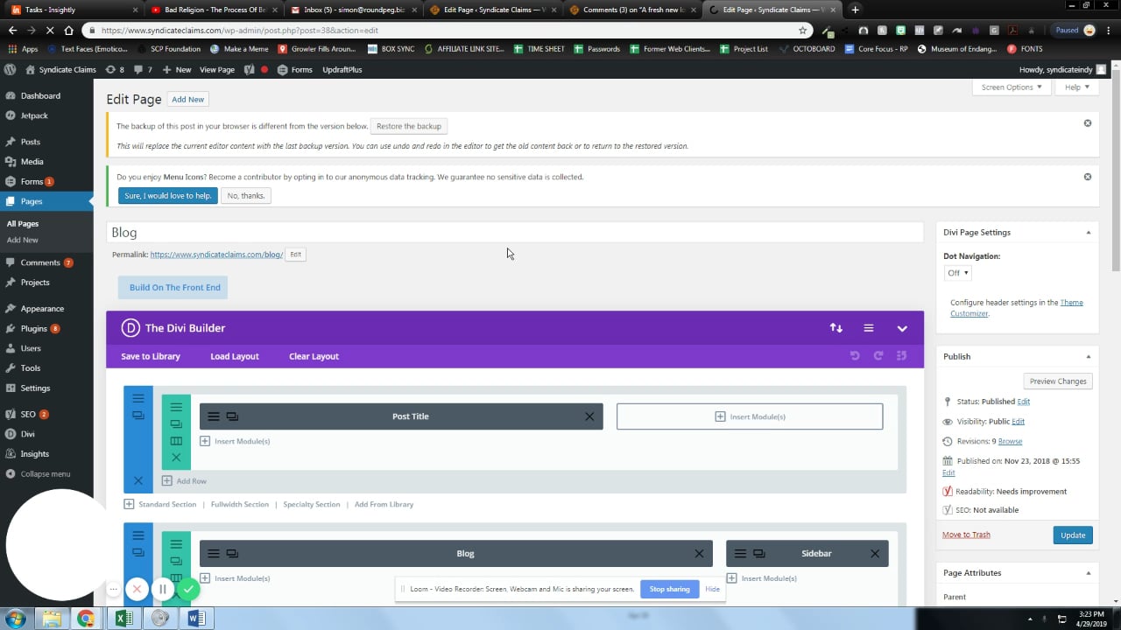Viewport: 1121px width, 630px height.
Task: Collapse the Publish panel
Action: 1089,357
